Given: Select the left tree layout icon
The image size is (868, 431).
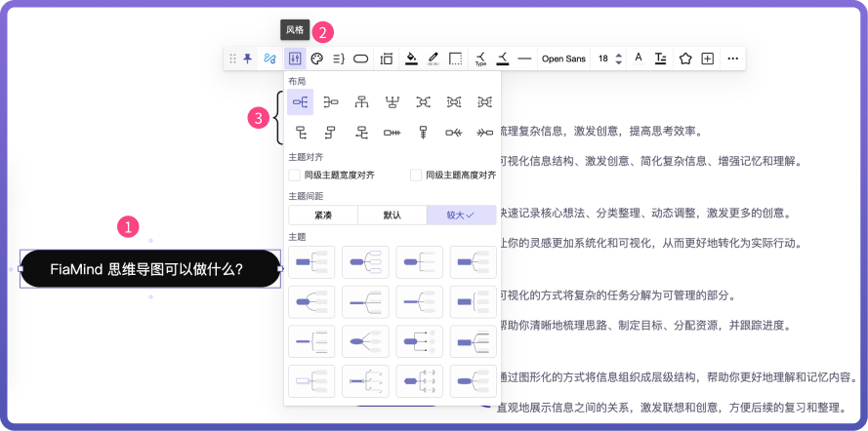Looking at the screenshot, I should coord(330,132).
